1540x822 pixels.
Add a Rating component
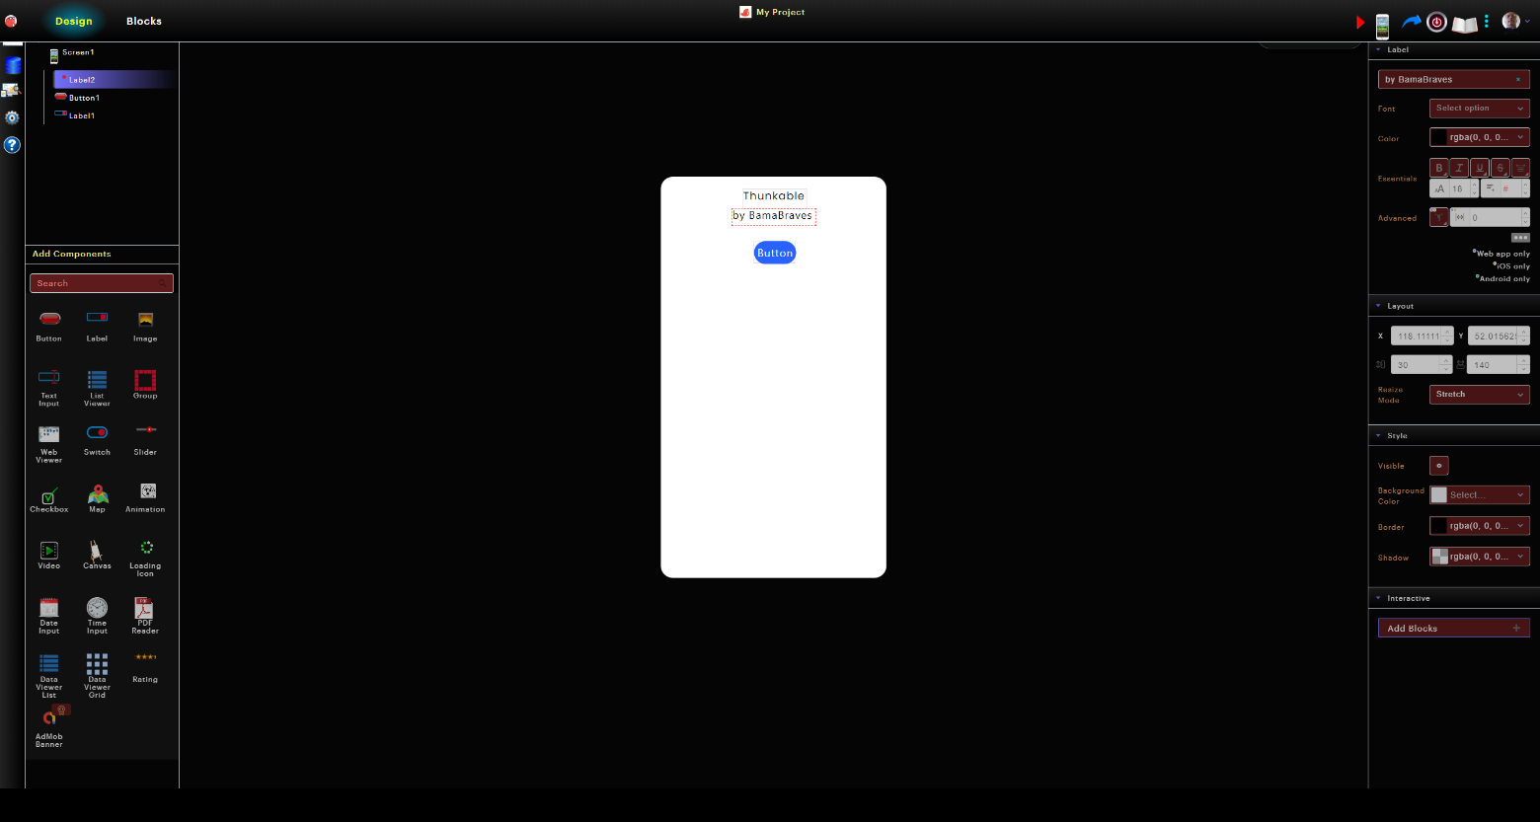pos(145,668)
